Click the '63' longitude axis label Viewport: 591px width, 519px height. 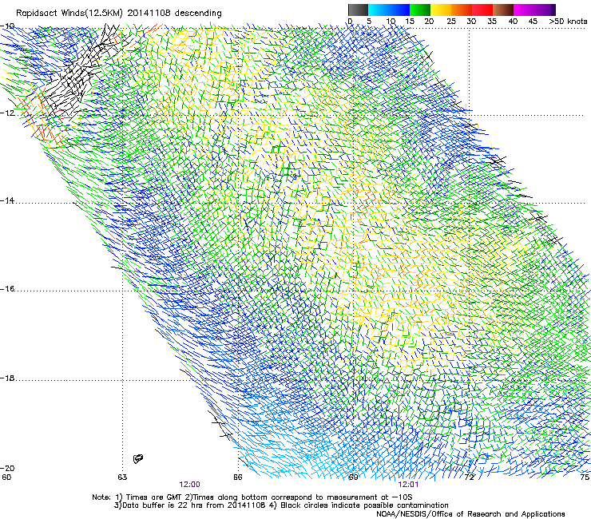tap(122, 477)
